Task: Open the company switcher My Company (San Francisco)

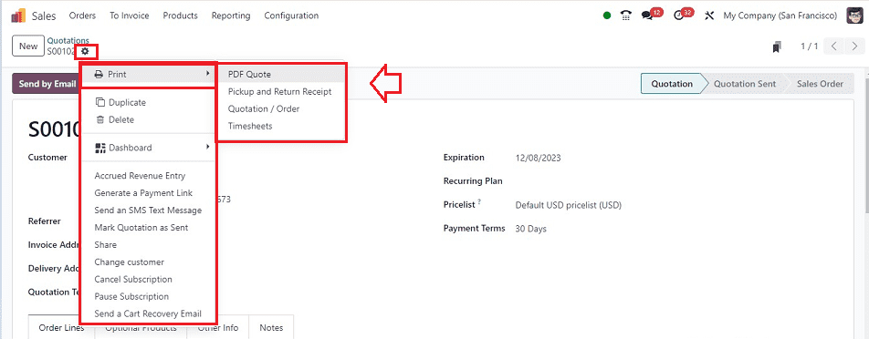Action: 780,15
